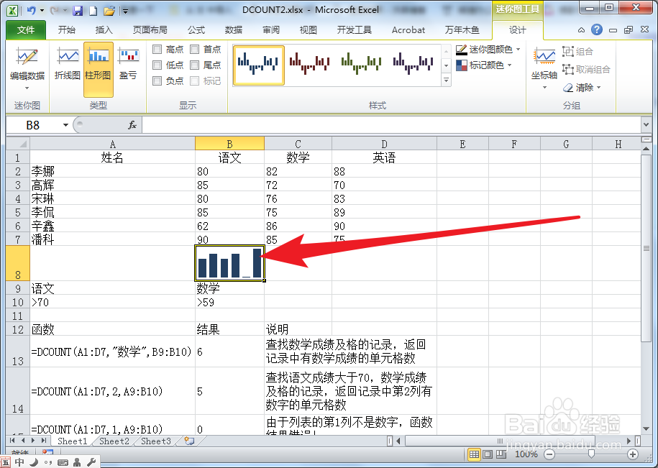The width and height of the screenshot is (658, 468).
Task: Click the select-all corner button
Action: 18,144
